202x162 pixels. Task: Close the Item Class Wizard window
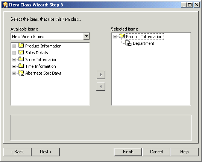[197, 5]
